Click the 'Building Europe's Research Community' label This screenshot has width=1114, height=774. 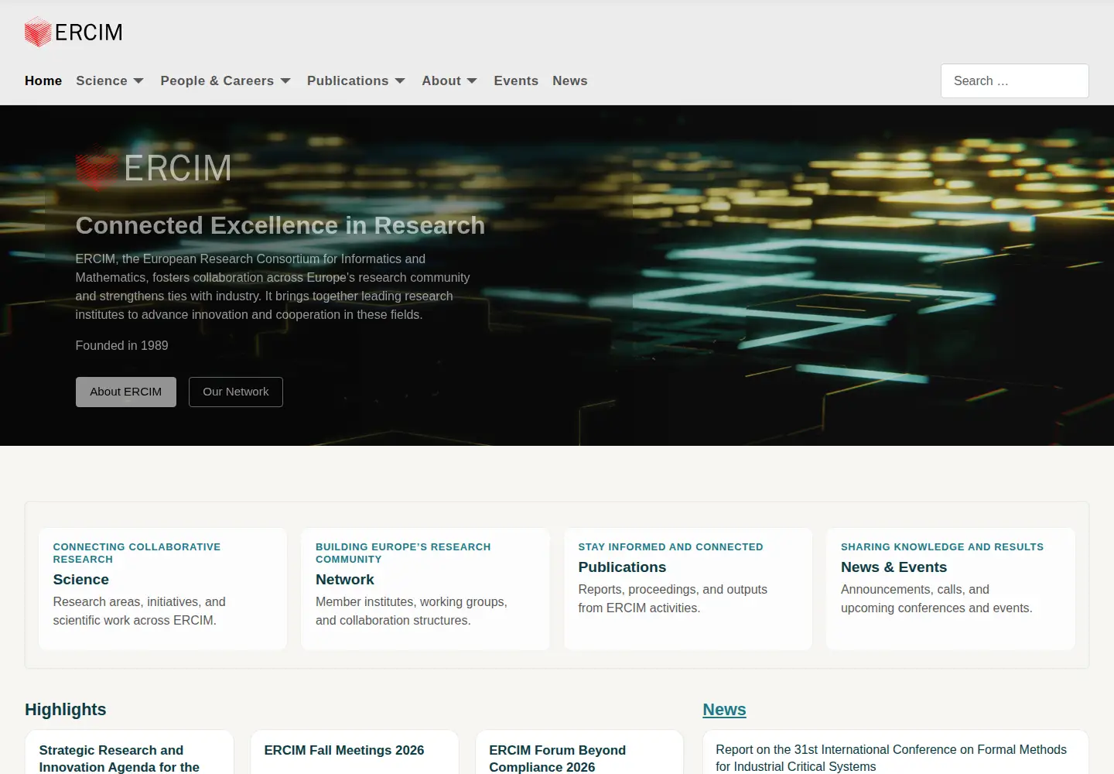403,553
